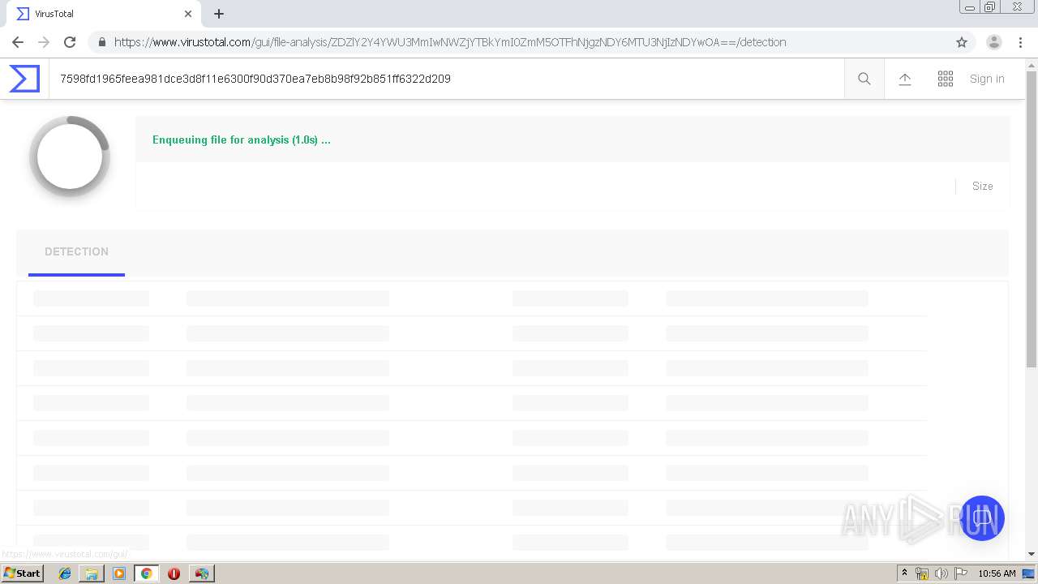This screenshot has width=1038, height=584.
Task: Open Chrome profile avatar
Action: 994,42
